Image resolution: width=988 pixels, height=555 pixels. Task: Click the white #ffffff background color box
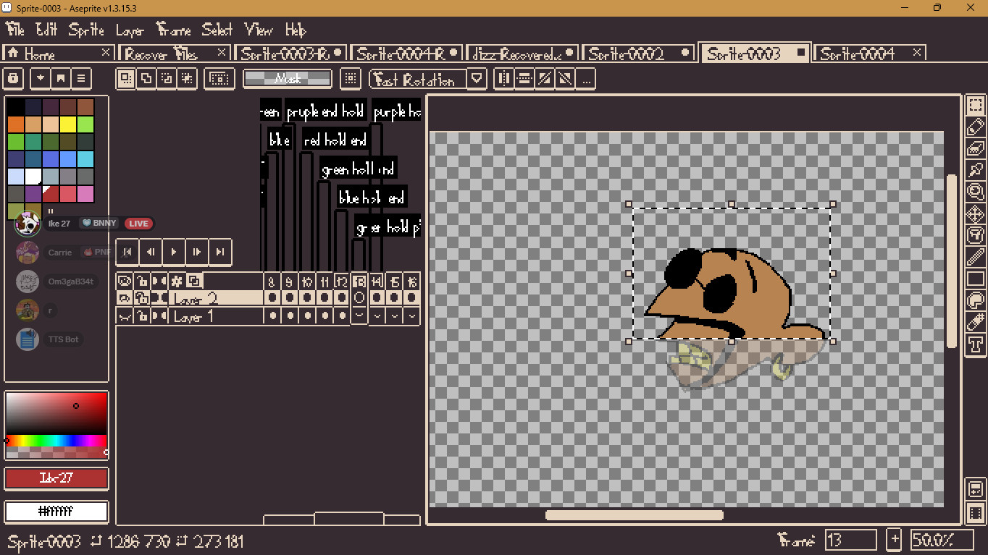click(56, 512)
